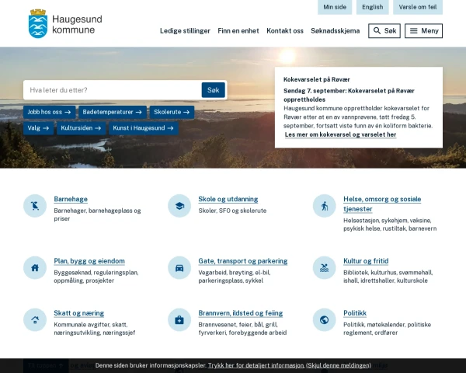Click the Skatt og næring icon
Viewport: 466px width, 373px height.
pyautogui.click(x=35, y=319)
